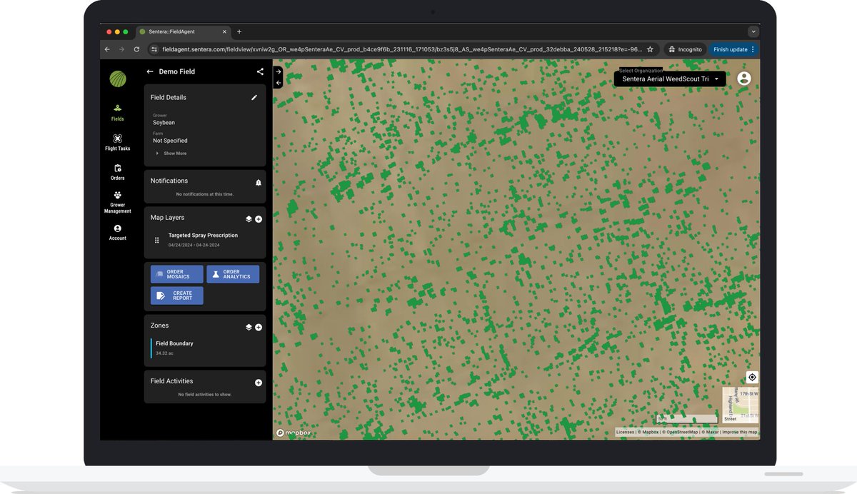The image size is (857, 494).
Task: Open the Licenses link
Action: click(x=625, y=432)
